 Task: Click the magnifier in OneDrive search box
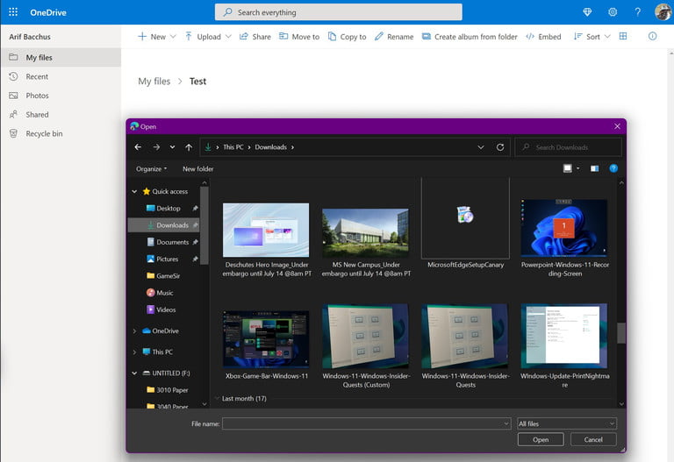[228, 12]
